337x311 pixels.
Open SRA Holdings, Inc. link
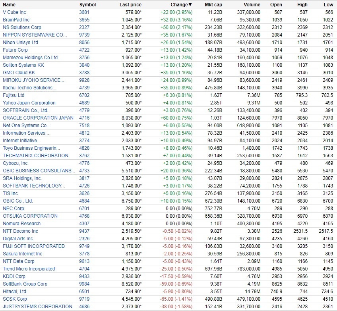click(22, 178)
